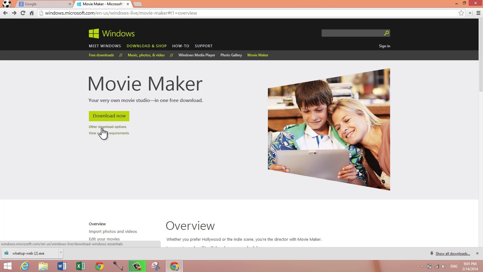483x272 pixels.
Task: Bookmark this page with the star
Action: [x=461, y=13]
